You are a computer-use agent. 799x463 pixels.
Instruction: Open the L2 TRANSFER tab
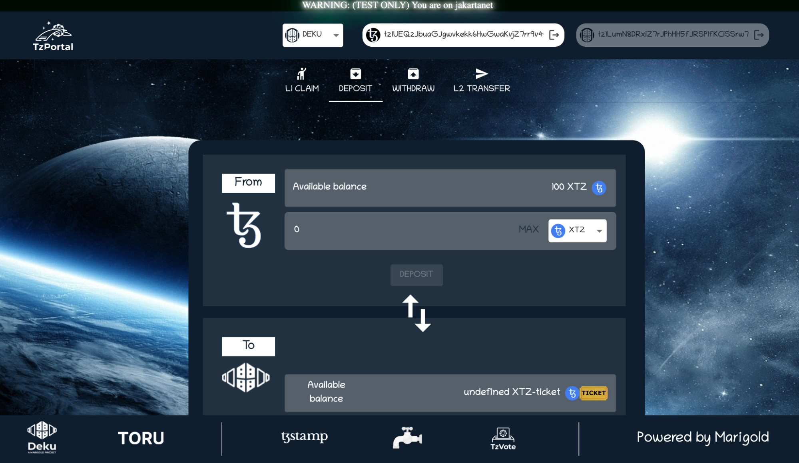coord(481,80)
